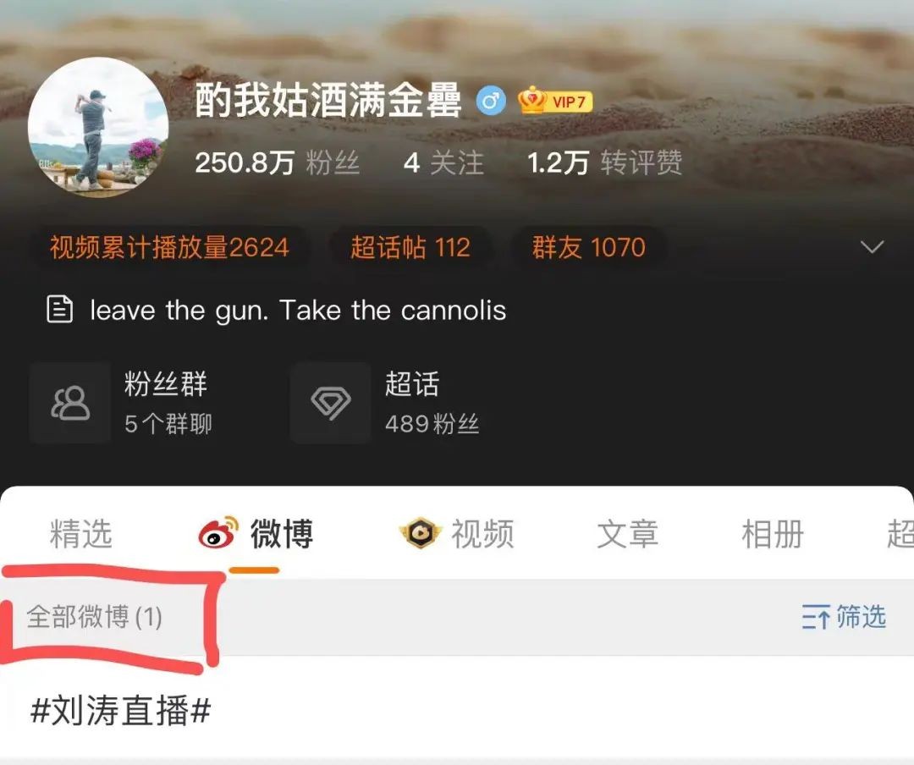Open the golfer profile avatar
This screenshot has height=765, width=914.
98,128
